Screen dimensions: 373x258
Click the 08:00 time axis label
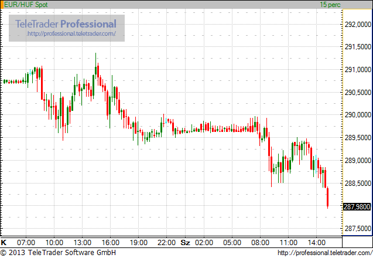coord(260,243)
